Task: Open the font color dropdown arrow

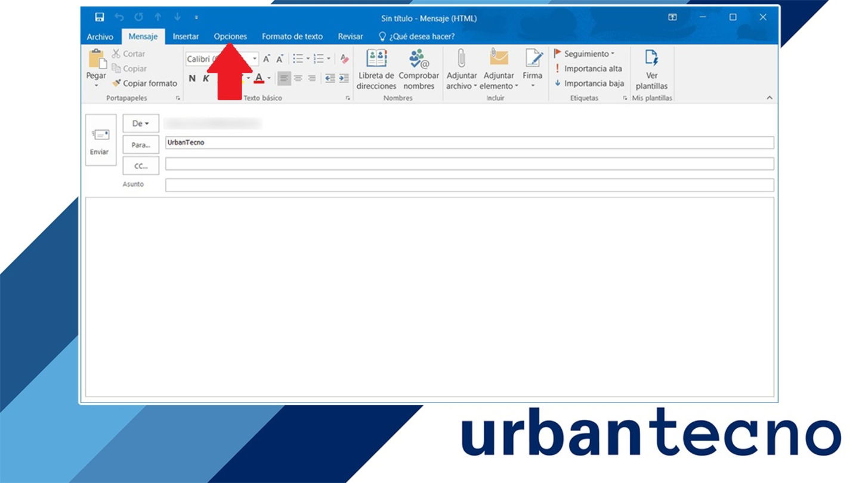Action: click(x=269, y=78)
